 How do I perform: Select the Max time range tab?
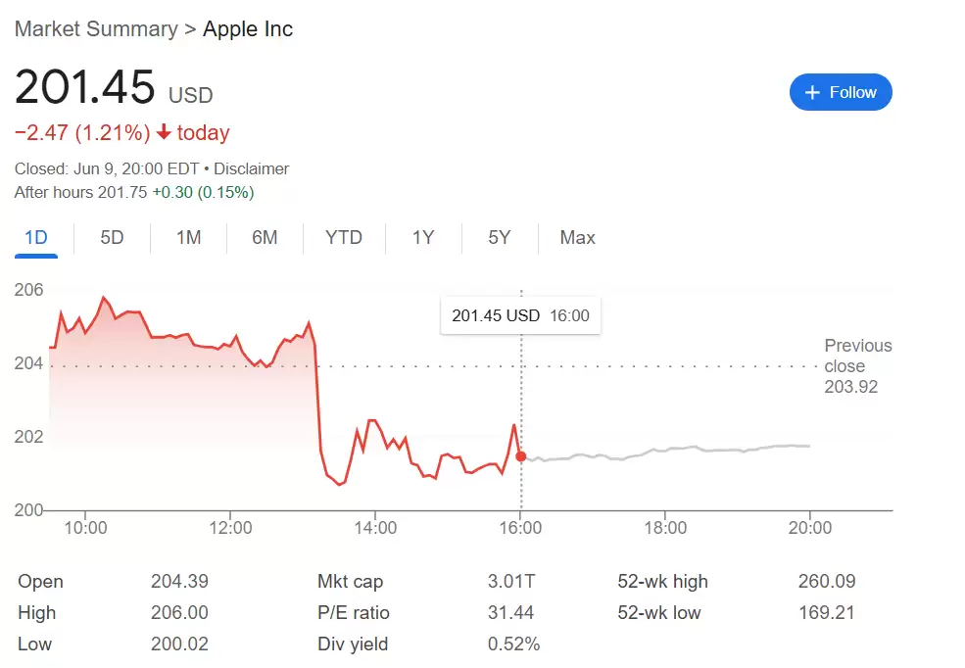tap(577, 238)
